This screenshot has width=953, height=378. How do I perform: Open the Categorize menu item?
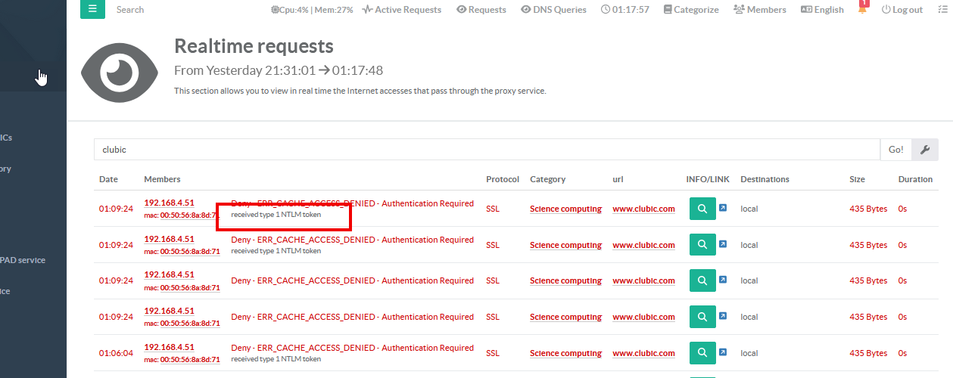point(690,10)
